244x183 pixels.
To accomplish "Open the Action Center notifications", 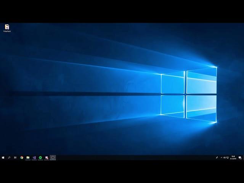I will [240, 157].
